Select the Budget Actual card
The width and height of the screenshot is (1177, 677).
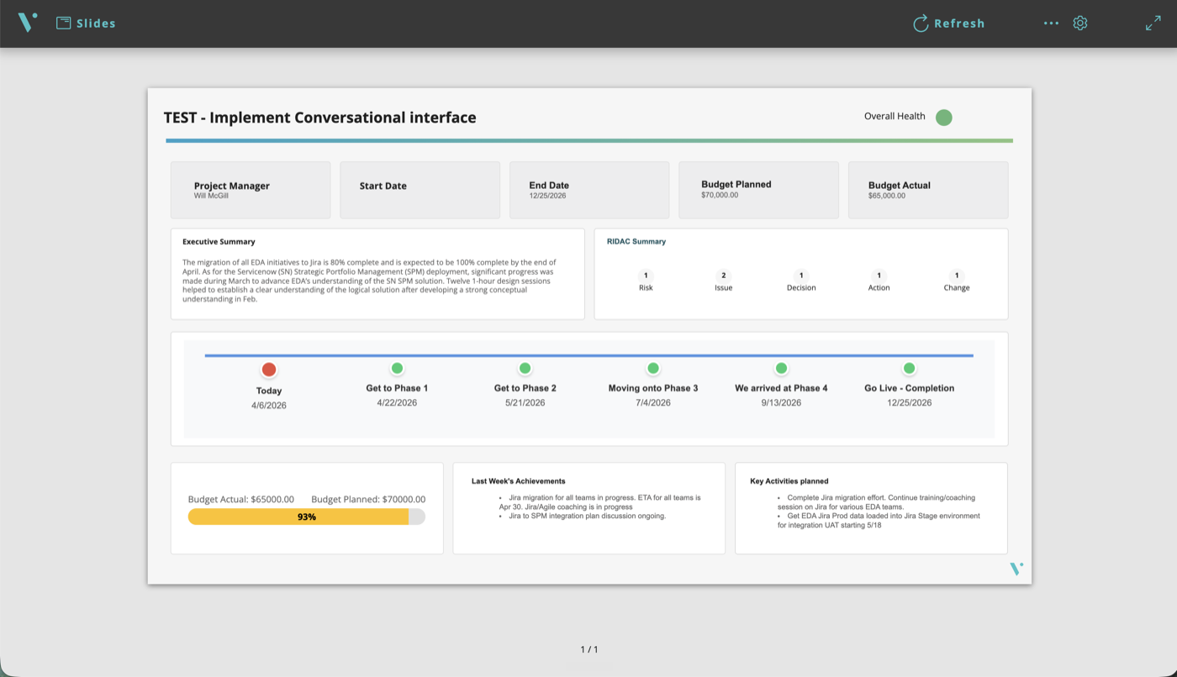pyautogui.click(x=928, y=190)
